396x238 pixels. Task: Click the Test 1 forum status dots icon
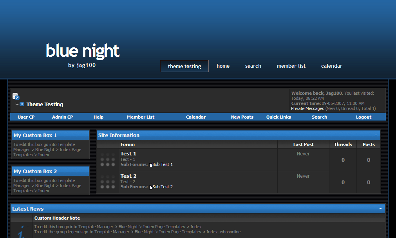pyautogui.click(x=108, y=160)
